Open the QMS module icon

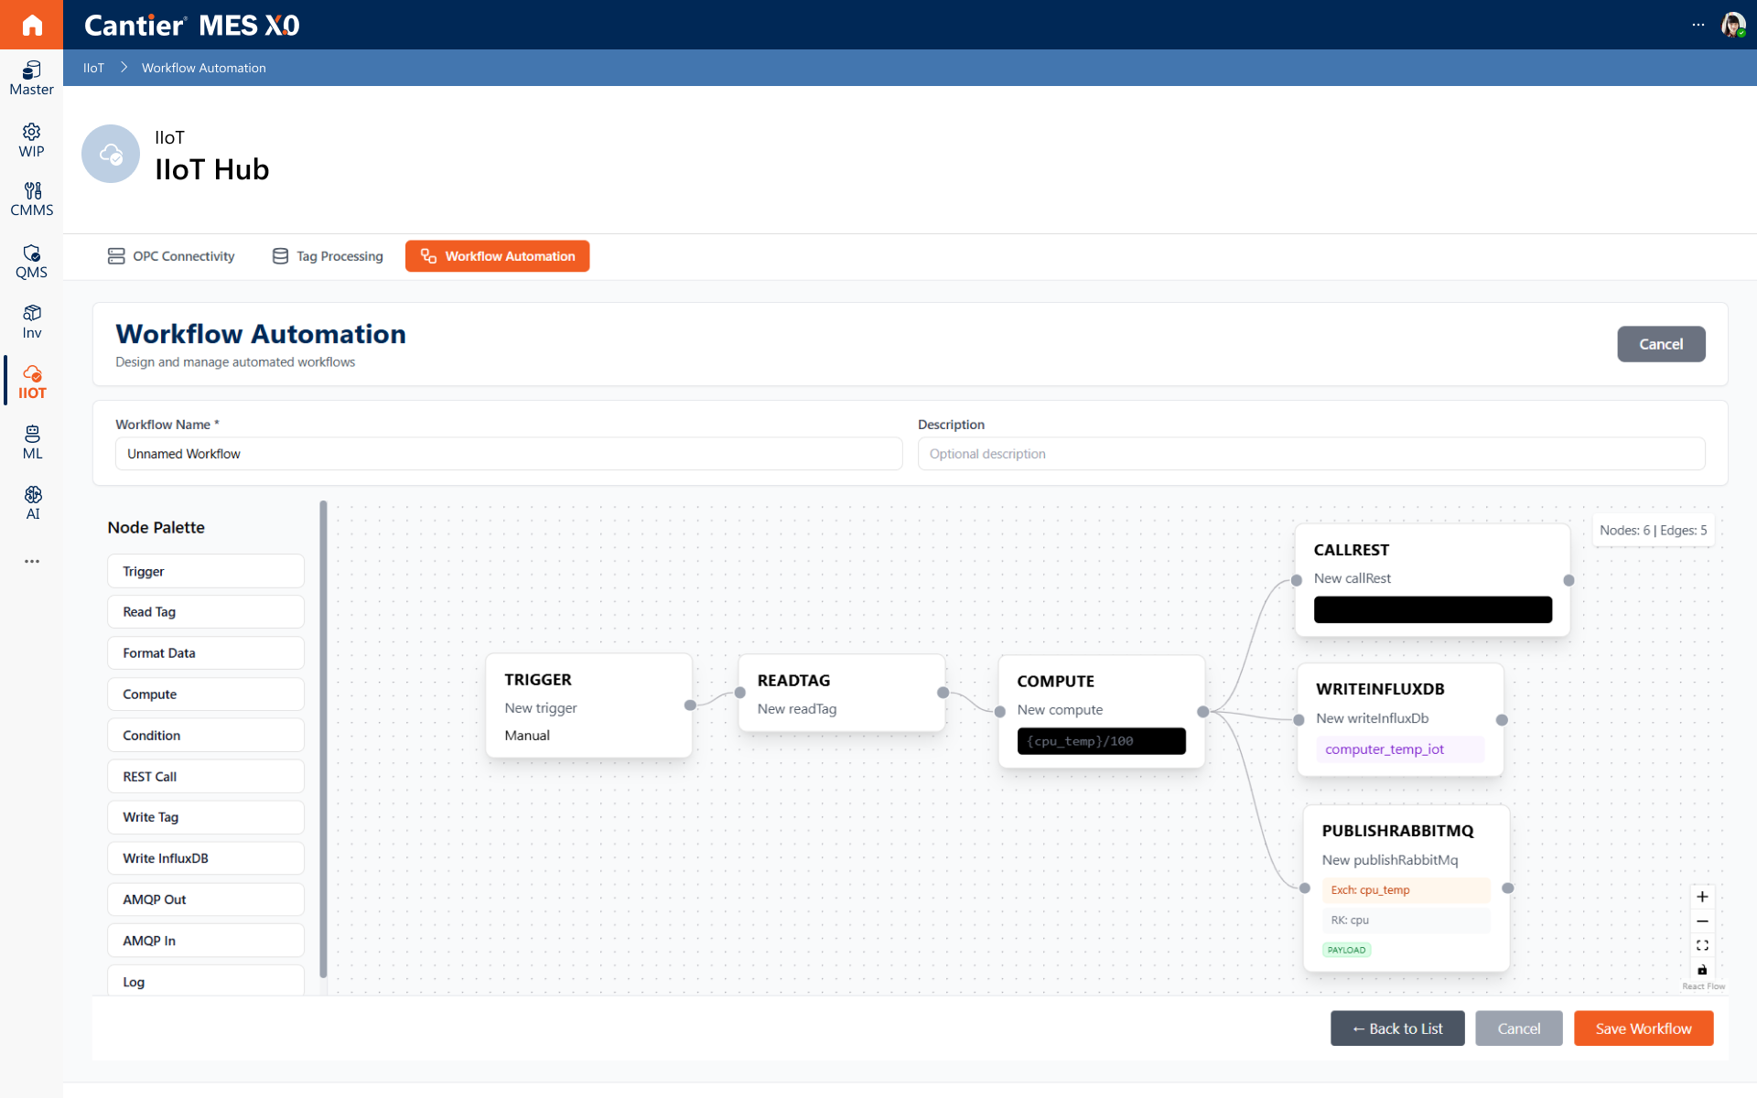pos(31,262)
